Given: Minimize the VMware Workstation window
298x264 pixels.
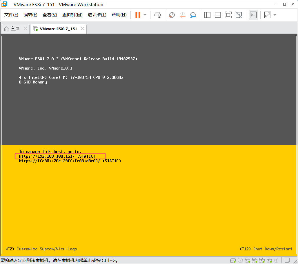Looking at the screenshot, I should point(276,4).
